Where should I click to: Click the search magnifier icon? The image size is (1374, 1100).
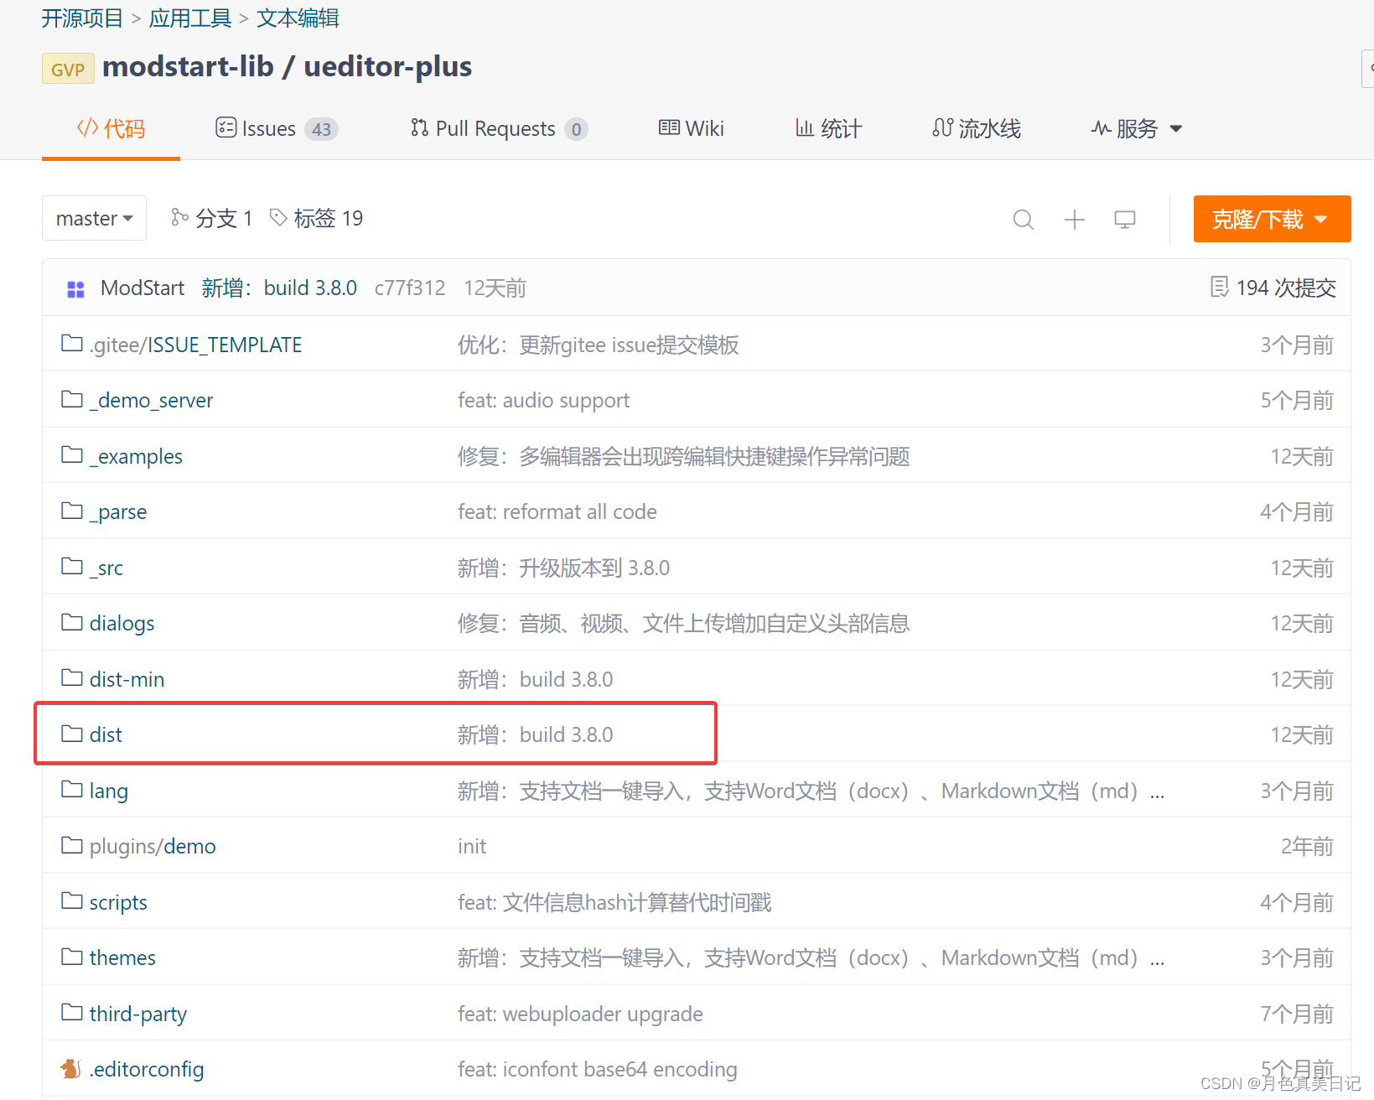[1023, 220]
